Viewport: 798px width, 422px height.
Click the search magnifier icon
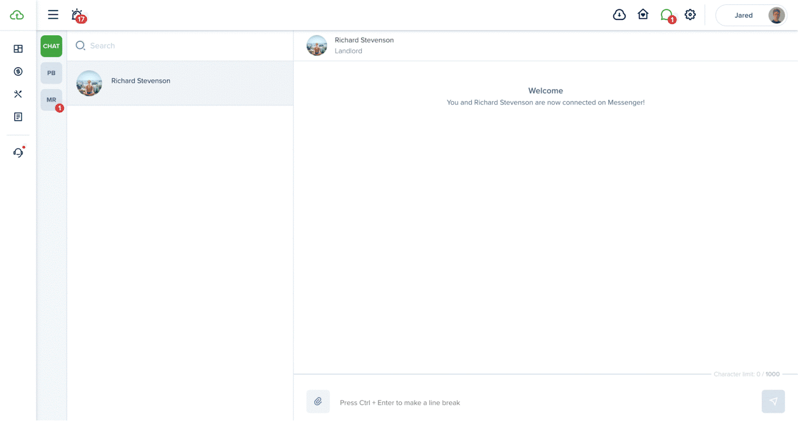click(80, 45)
